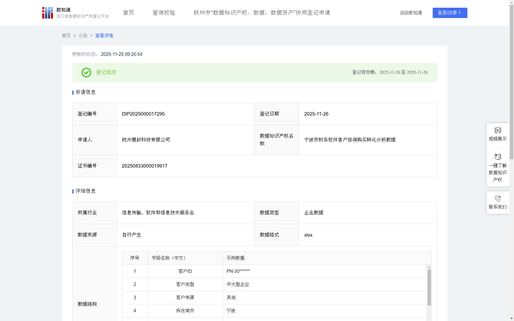Click the 登记成功 status banner
The height and width of the screenshot is (321, 514).
(105, 73)
